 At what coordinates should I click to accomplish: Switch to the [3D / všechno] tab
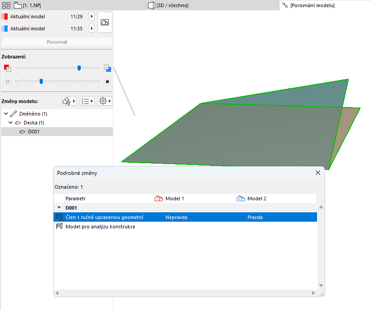tap(212, 5)
